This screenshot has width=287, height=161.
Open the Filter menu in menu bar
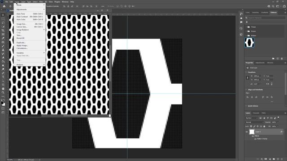[41, 2]
